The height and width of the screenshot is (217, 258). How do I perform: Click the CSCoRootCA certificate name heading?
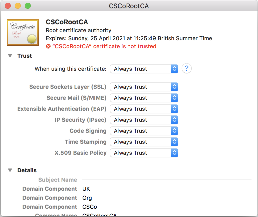click(x=67, y=22)
